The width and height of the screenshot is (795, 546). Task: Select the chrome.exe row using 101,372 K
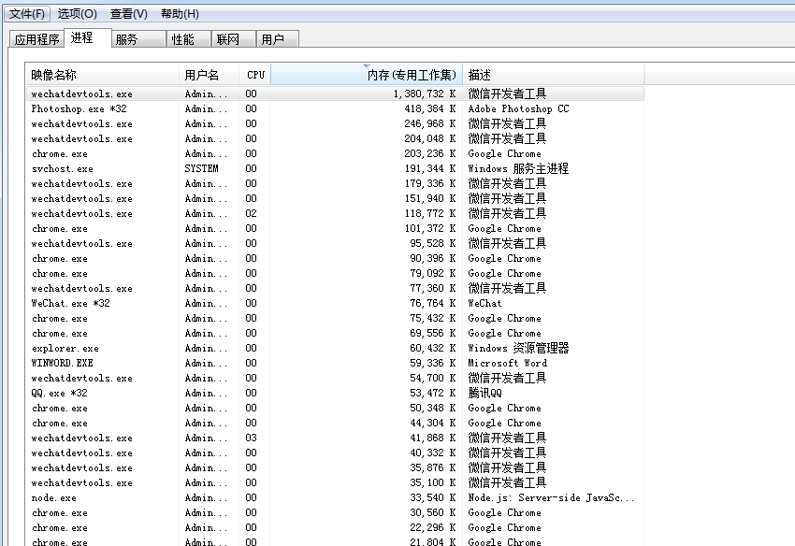(x=335, y=228)
